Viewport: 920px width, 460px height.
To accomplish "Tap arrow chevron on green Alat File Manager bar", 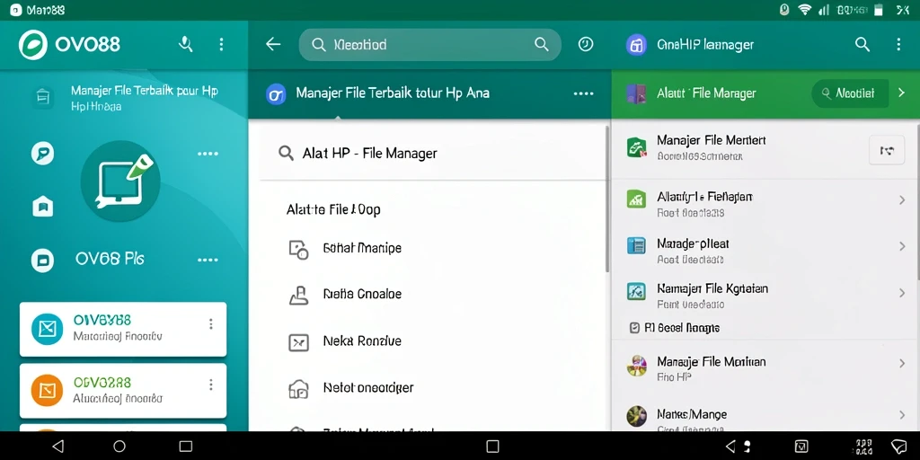I will (902, 93).
